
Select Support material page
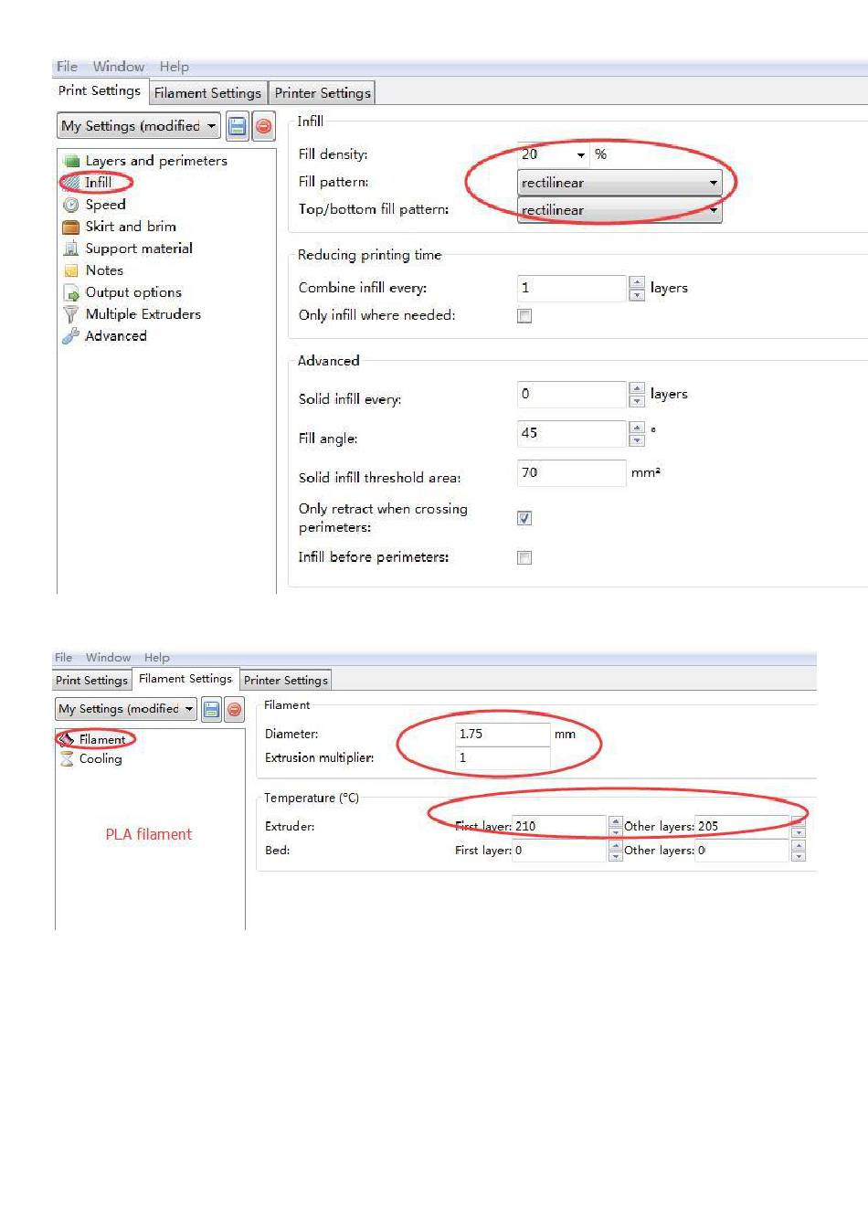tap(139, 249)
